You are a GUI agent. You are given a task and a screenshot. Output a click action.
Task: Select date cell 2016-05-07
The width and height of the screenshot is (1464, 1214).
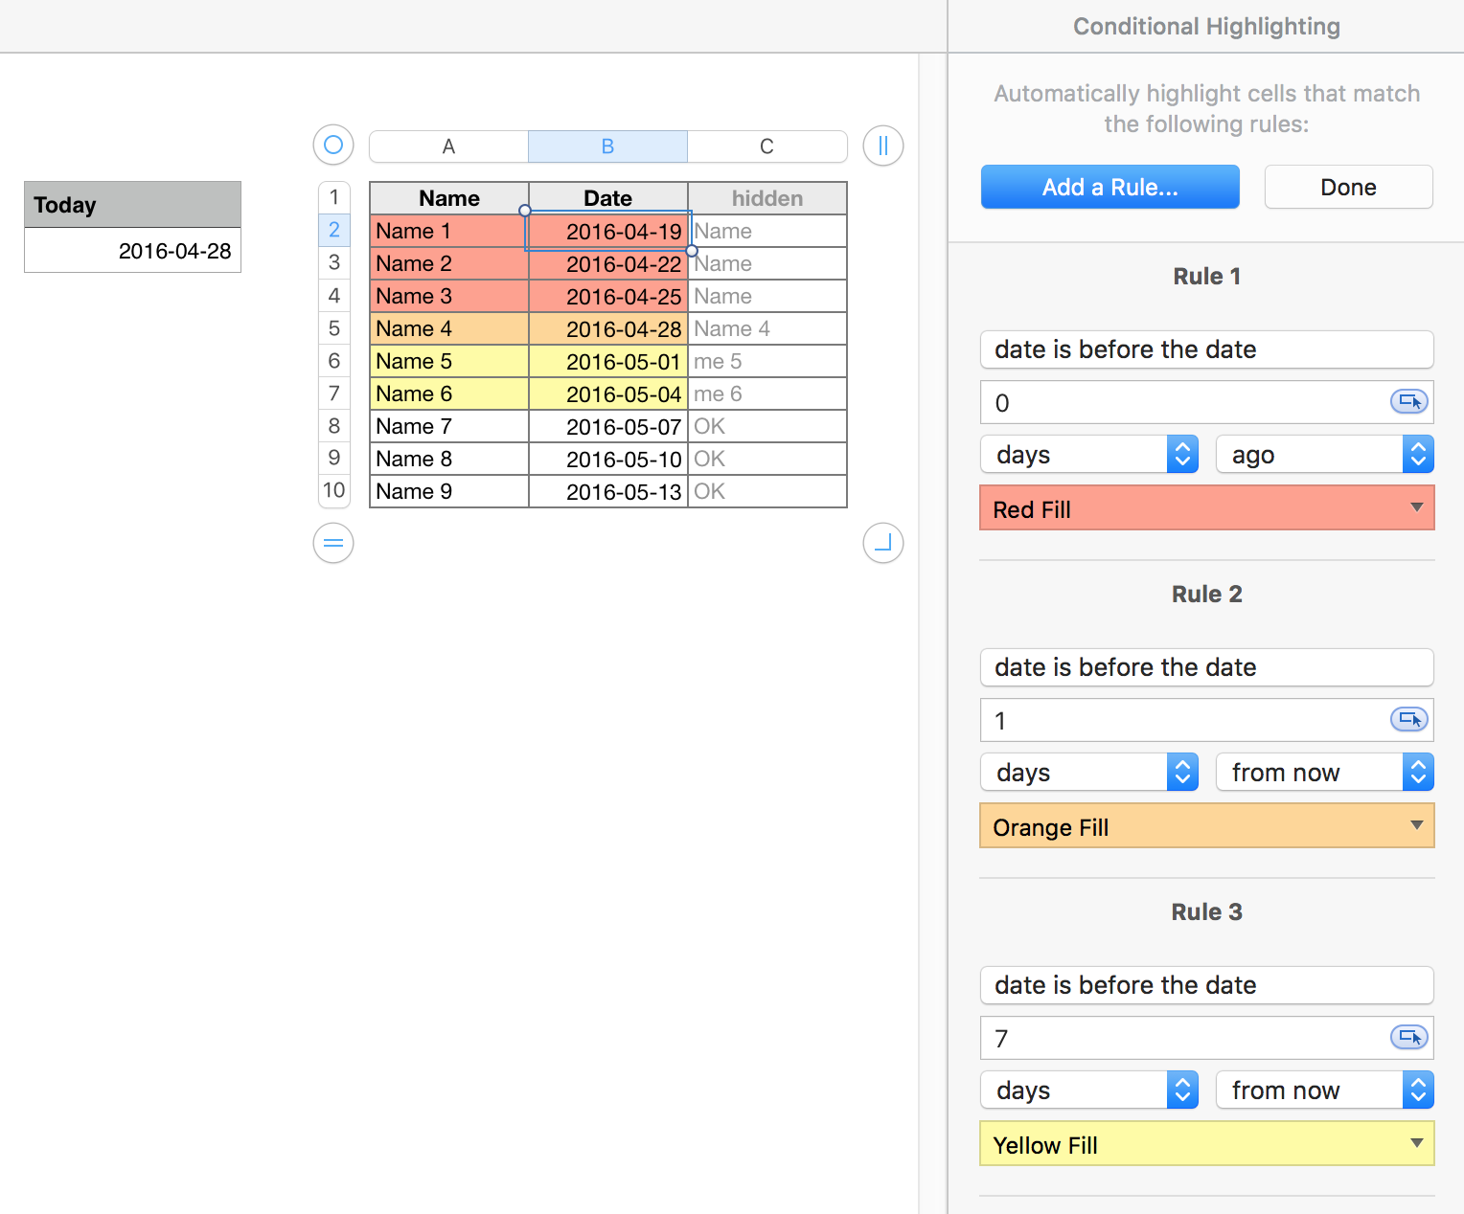tap(608, 426)
